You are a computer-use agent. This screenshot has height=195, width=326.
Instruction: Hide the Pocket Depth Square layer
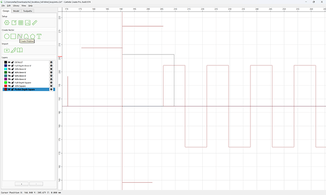(x=9, y=89)
